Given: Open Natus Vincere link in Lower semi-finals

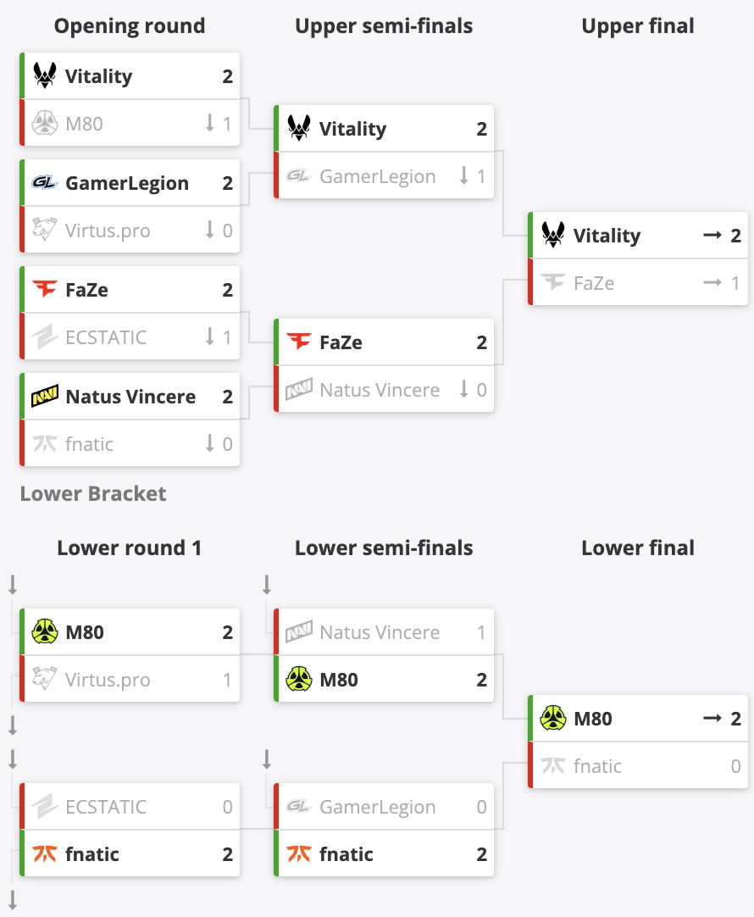Looking at the screenshot, I should point(380,632).
